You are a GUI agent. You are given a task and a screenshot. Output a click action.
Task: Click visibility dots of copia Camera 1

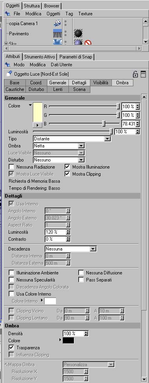coord(65,24)
